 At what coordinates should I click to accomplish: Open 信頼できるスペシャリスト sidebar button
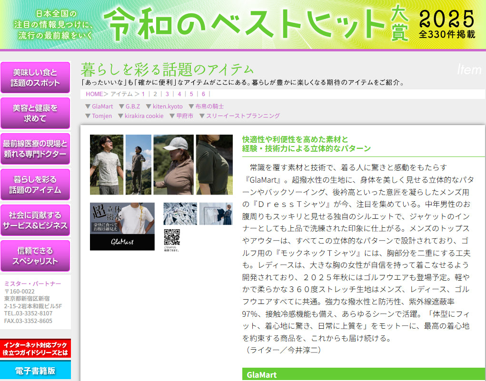click(x=35, y=256)
